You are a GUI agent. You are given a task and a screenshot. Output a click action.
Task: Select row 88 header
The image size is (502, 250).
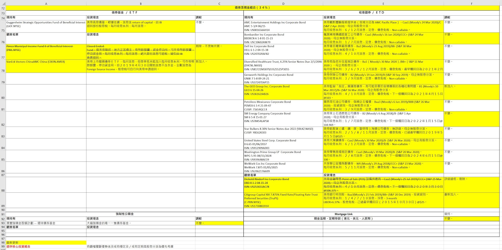(3, 185)
